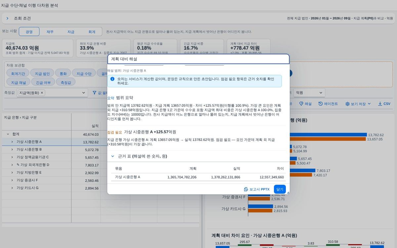Click the 7,803.17 table cell
Screen dimensions: 397x248
coord(86,165)
